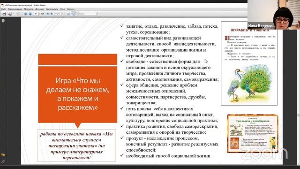Open the Редактирование menu
The height and width of the screenshot is (169, 300).
tap(15, 9)
